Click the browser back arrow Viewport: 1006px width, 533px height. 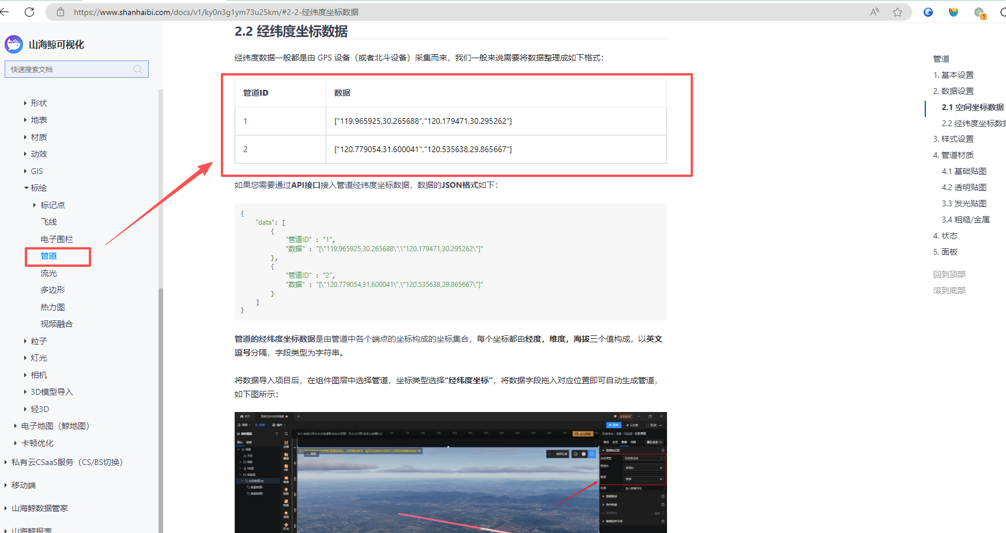pyautogui.click(x=5, y=12)
